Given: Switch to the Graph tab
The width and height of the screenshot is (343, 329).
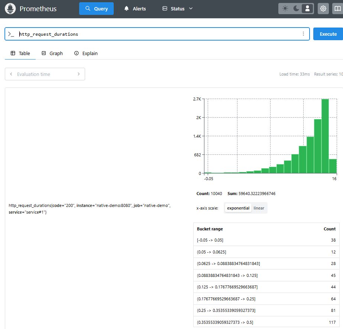Looking at the screenshot, I should pyautogui.click(x=52, y=53).
